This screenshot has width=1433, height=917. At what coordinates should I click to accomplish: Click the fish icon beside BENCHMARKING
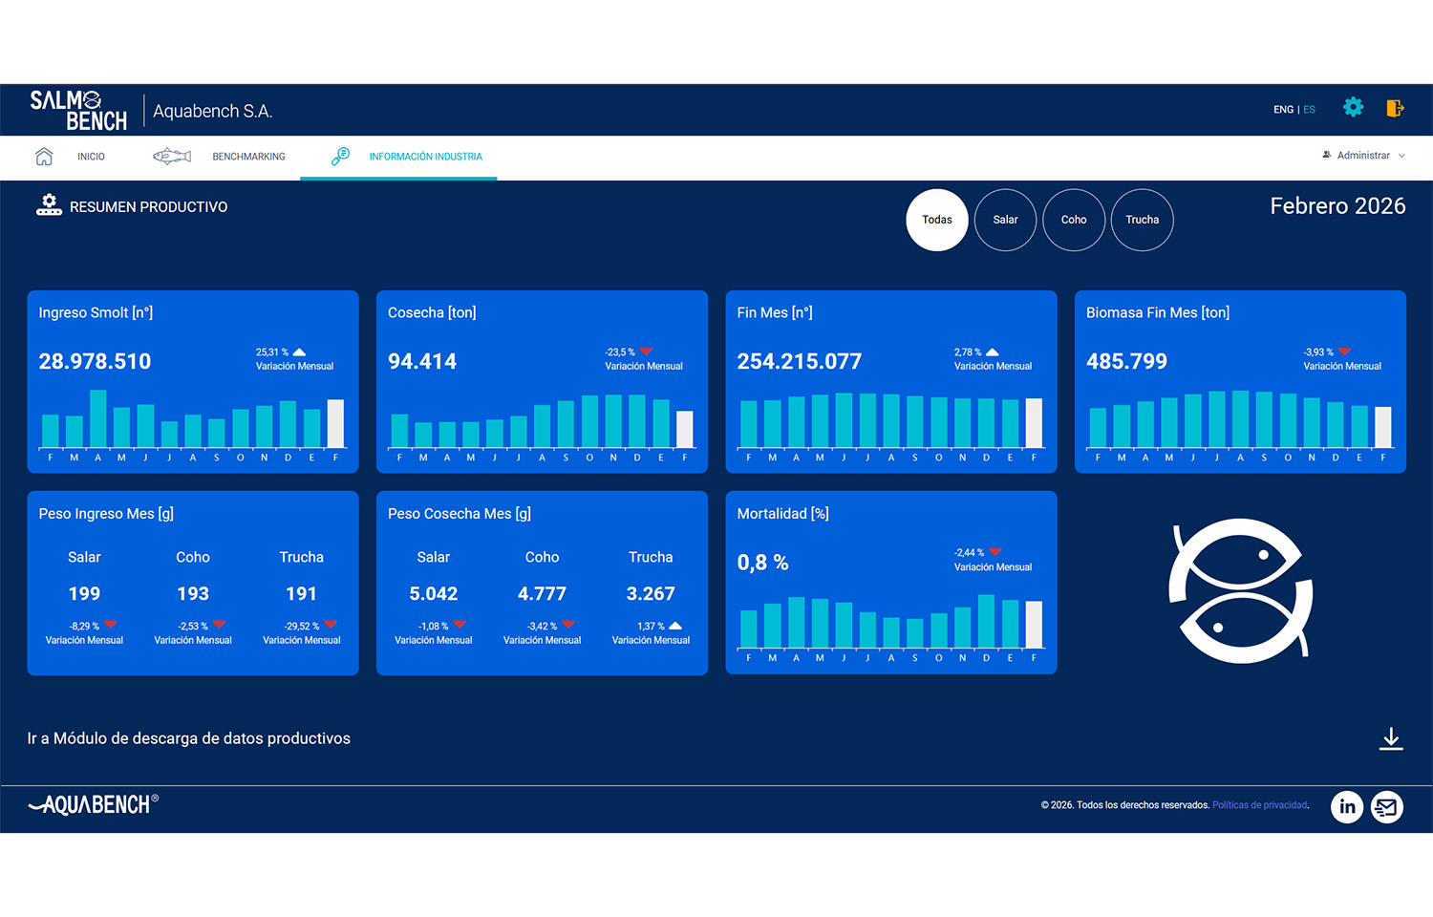[172, 156]
